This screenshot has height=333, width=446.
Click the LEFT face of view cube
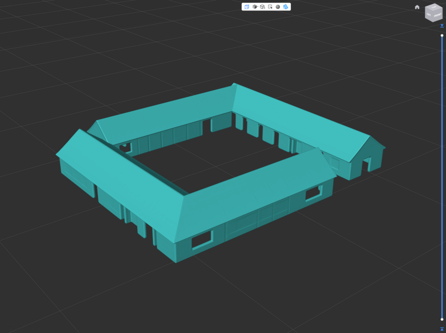429,14
